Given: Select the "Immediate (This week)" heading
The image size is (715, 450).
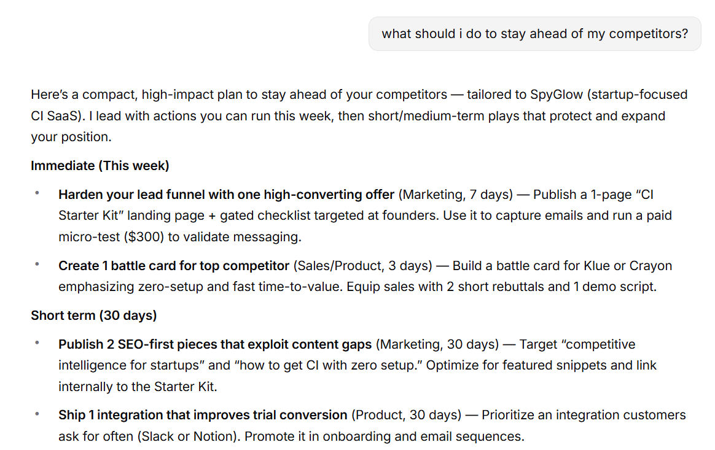Looking at the screenshot, I should tap(100, 166).
